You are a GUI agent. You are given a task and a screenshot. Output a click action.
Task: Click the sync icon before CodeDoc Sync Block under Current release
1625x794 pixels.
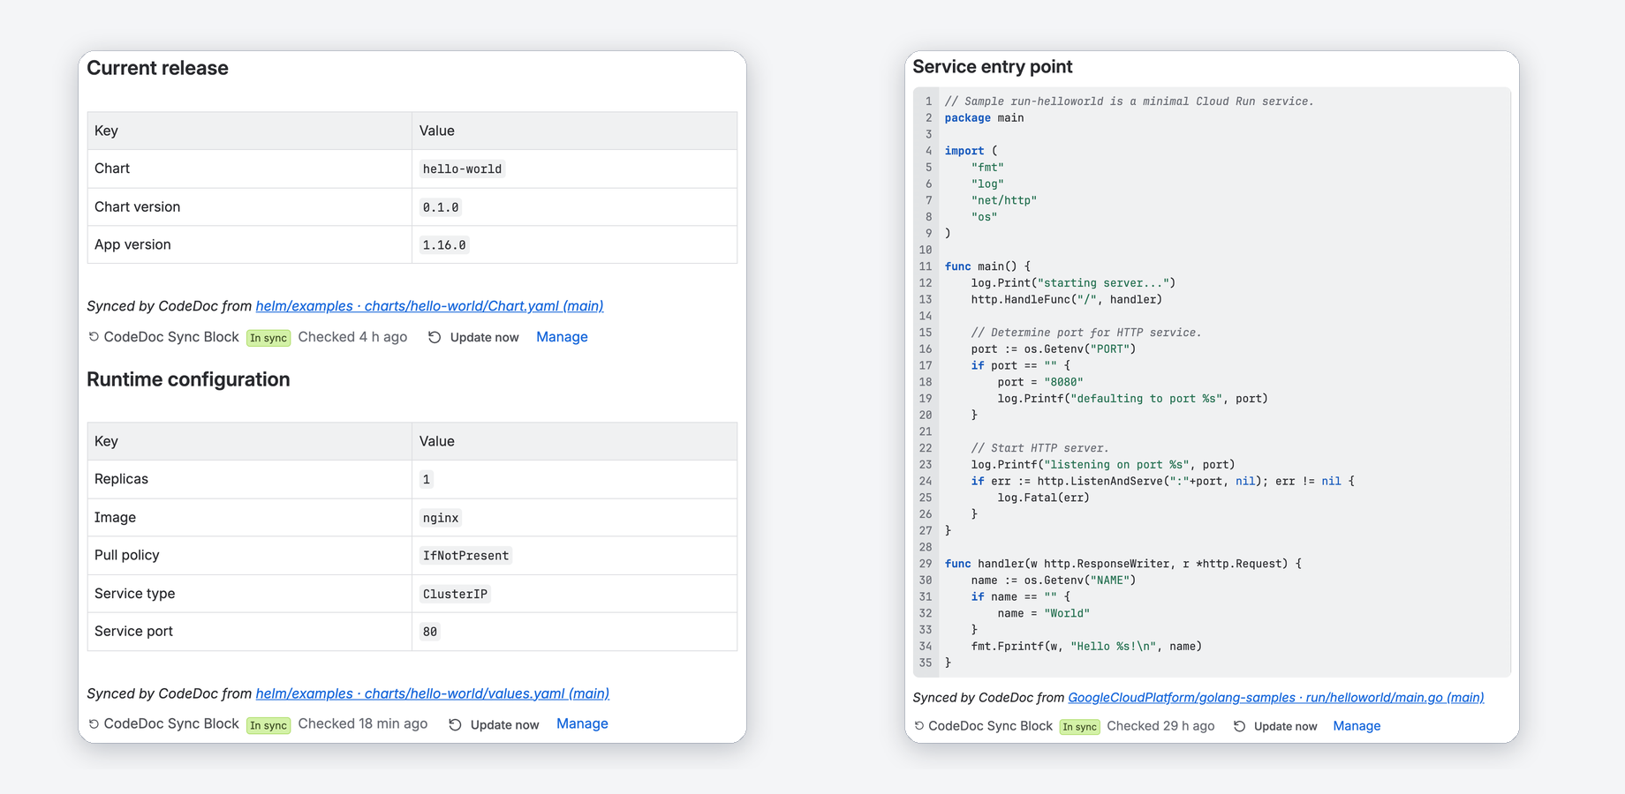point(94,337)
